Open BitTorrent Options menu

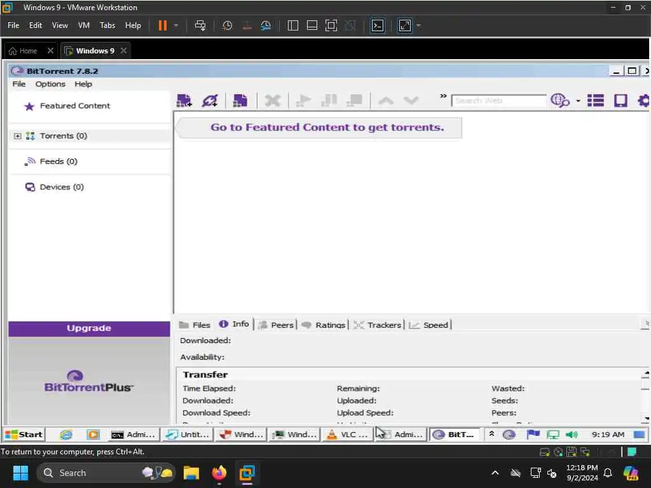tap(50, 85)
